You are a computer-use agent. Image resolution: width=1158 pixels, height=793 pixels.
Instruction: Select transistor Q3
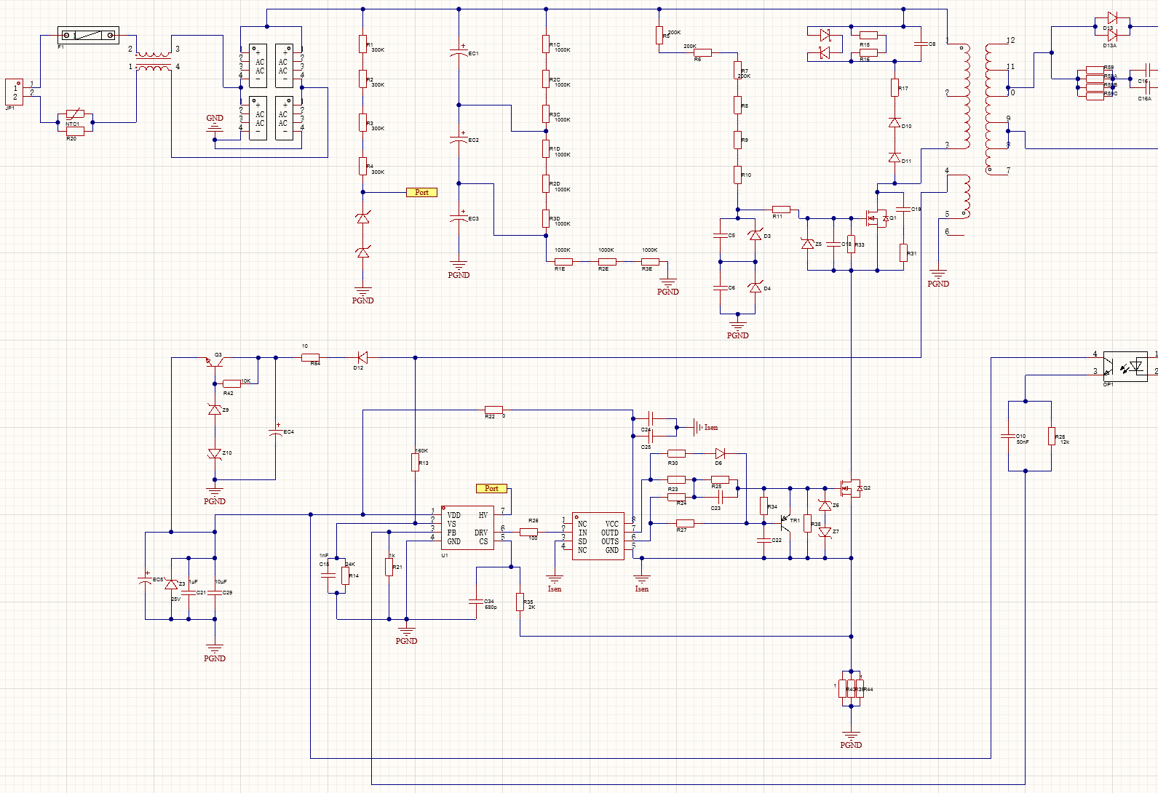(x=215, y=361)
